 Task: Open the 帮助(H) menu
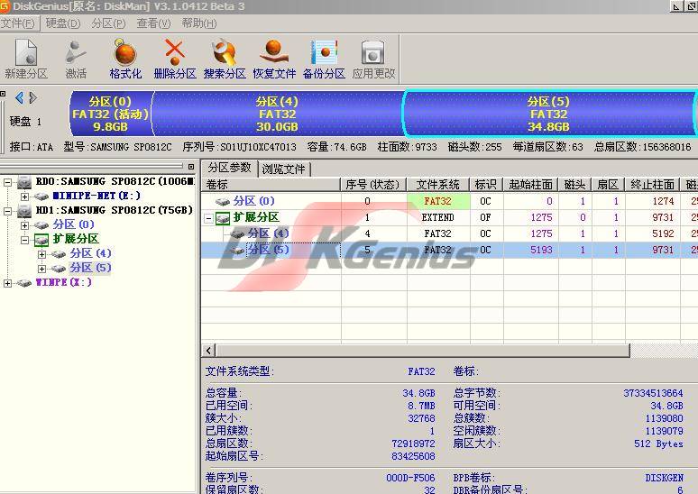pos(199,23)
